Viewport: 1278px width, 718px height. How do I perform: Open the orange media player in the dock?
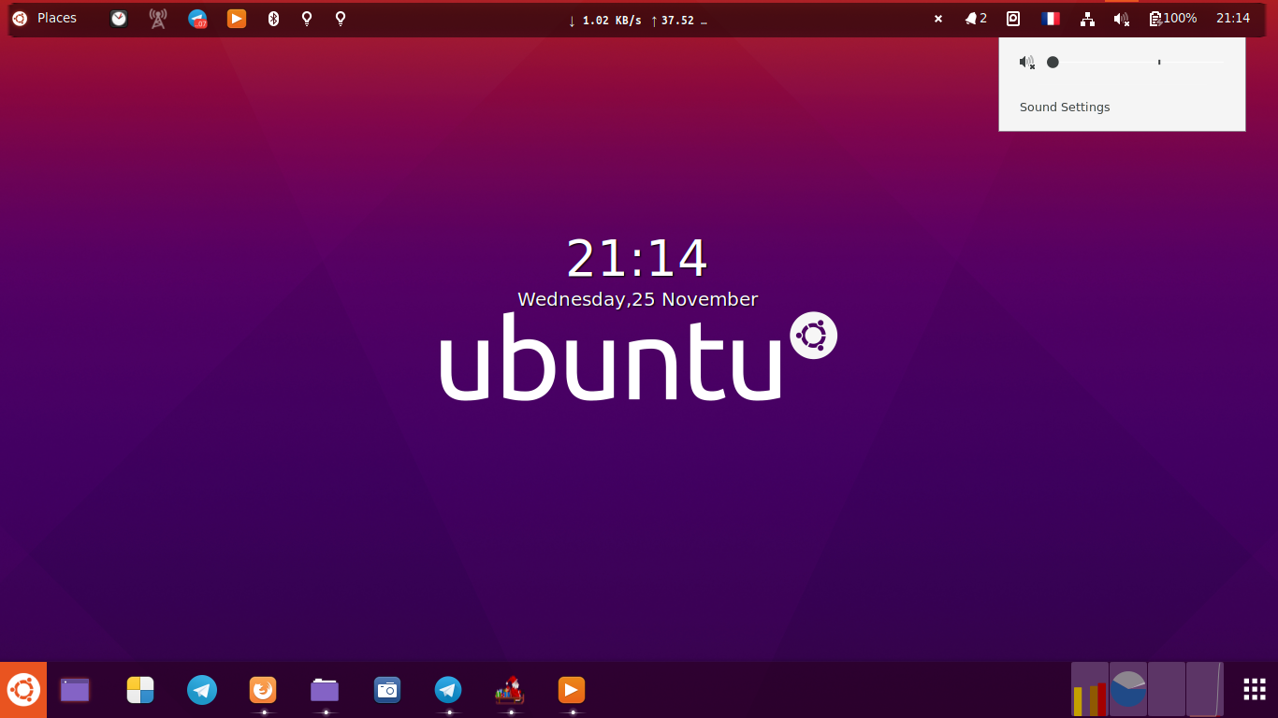[x=572, y=690]
